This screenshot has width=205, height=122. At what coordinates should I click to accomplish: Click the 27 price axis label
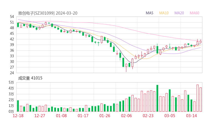tap(12, 67)
